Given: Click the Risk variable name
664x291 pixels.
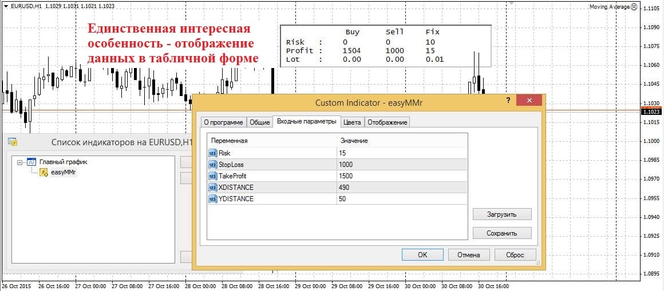Looking at the screenshot, I should coord(224,153).
